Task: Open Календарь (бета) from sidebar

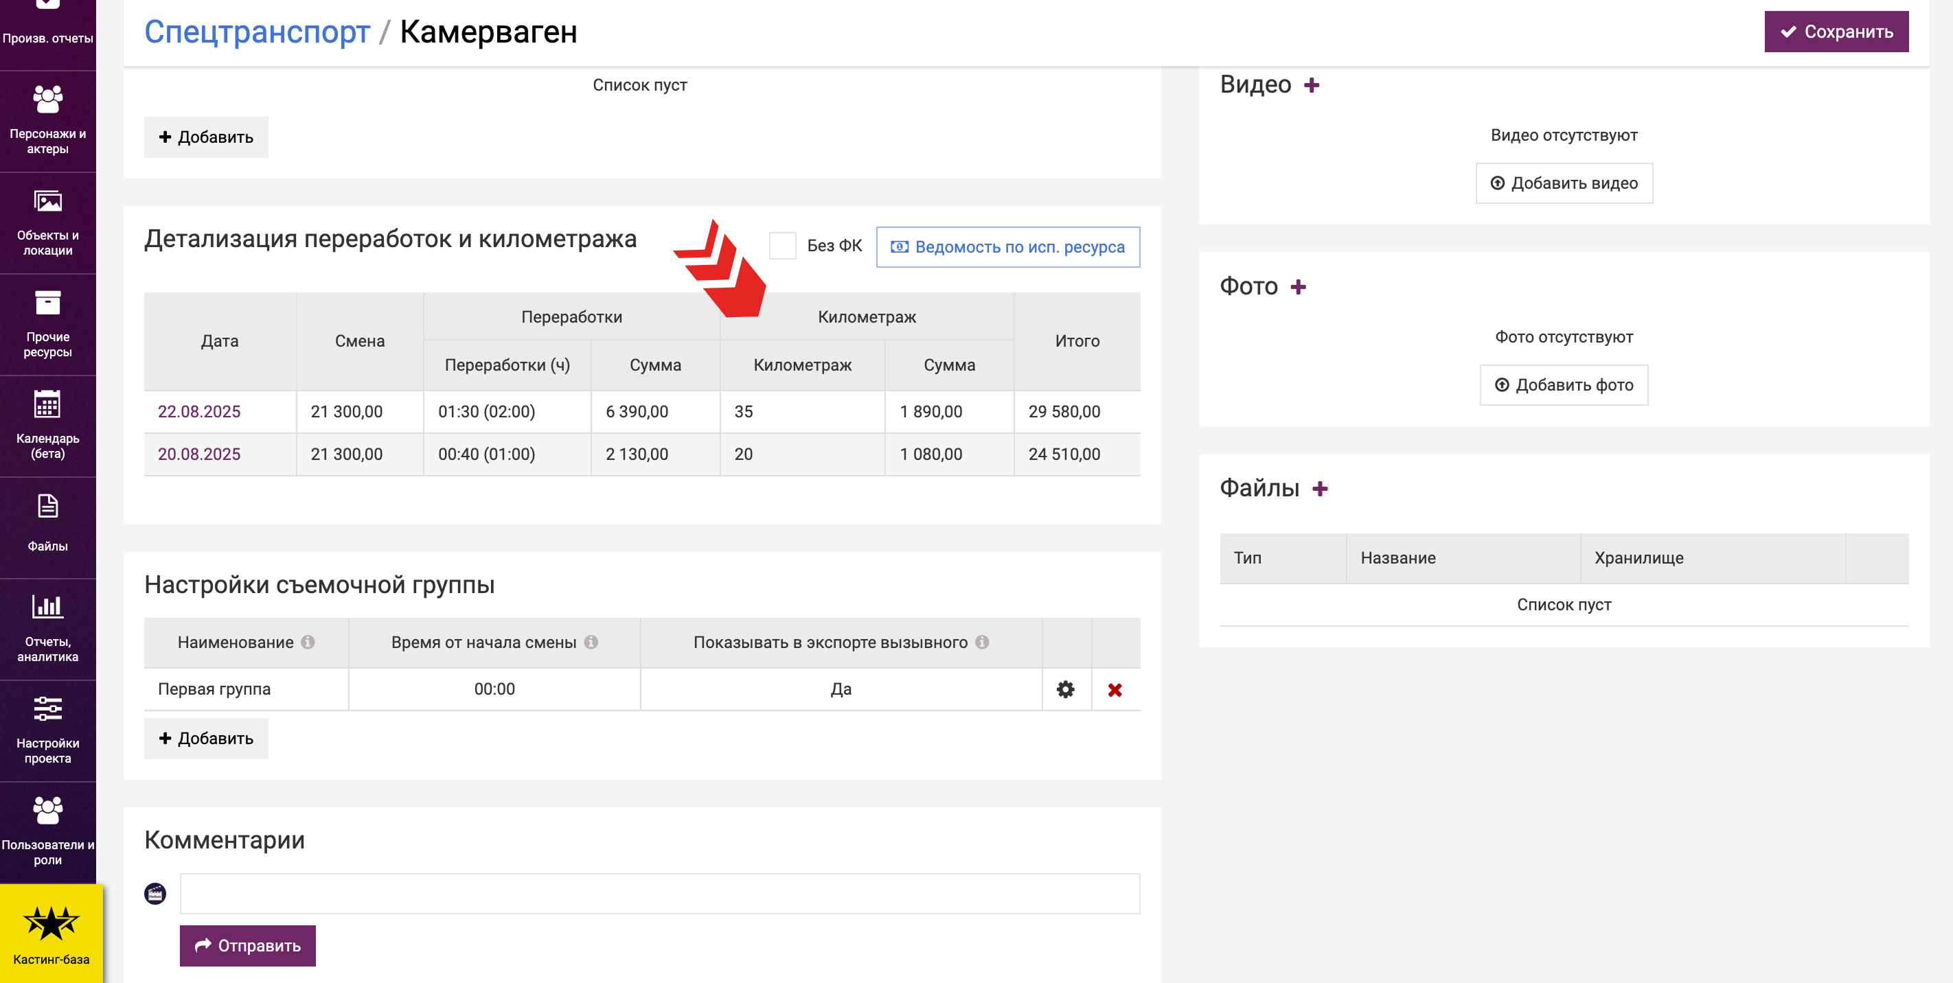Action: click(x=48, y=425)
